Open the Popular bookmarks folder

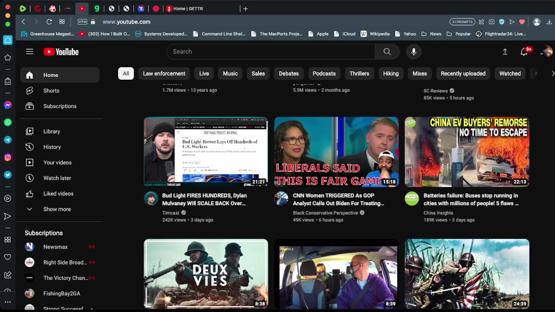point(459,34)
